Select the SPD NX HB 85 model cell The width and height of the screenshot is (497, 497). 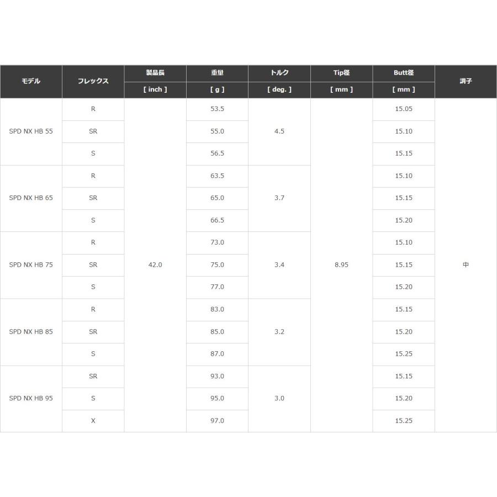[31, 332]
